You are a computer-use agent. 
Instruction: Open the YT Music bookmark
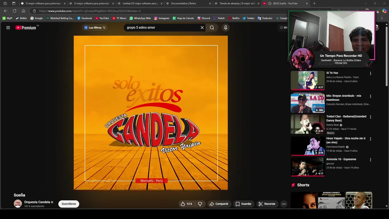(119, 18)
